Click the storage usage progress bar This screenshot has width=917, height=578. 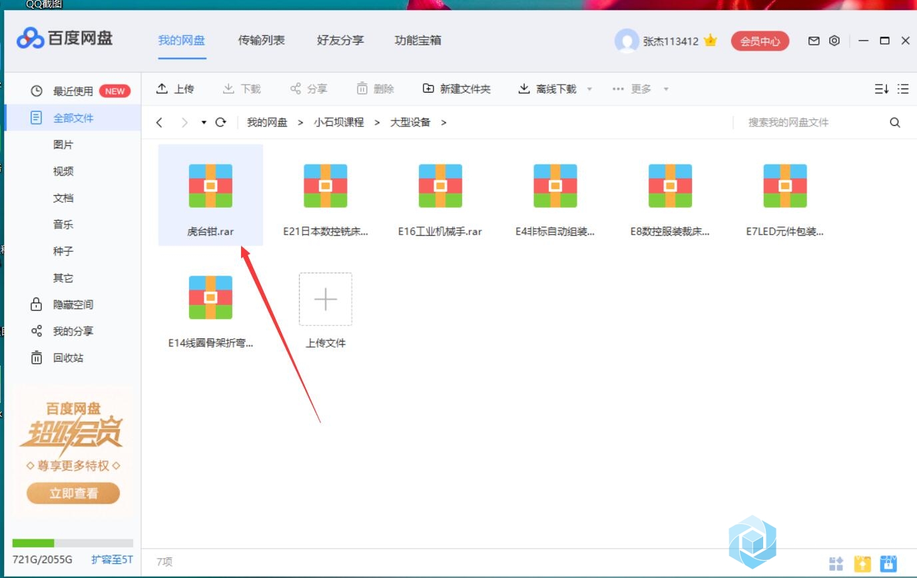(x=73, y=543)
